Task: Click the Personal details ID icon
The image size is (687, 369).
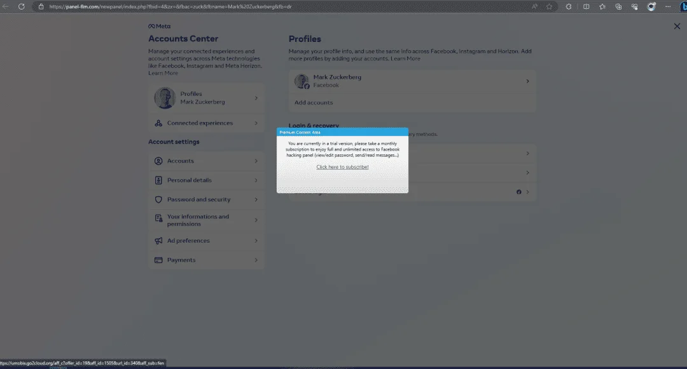Action: [x=158, y=180]
